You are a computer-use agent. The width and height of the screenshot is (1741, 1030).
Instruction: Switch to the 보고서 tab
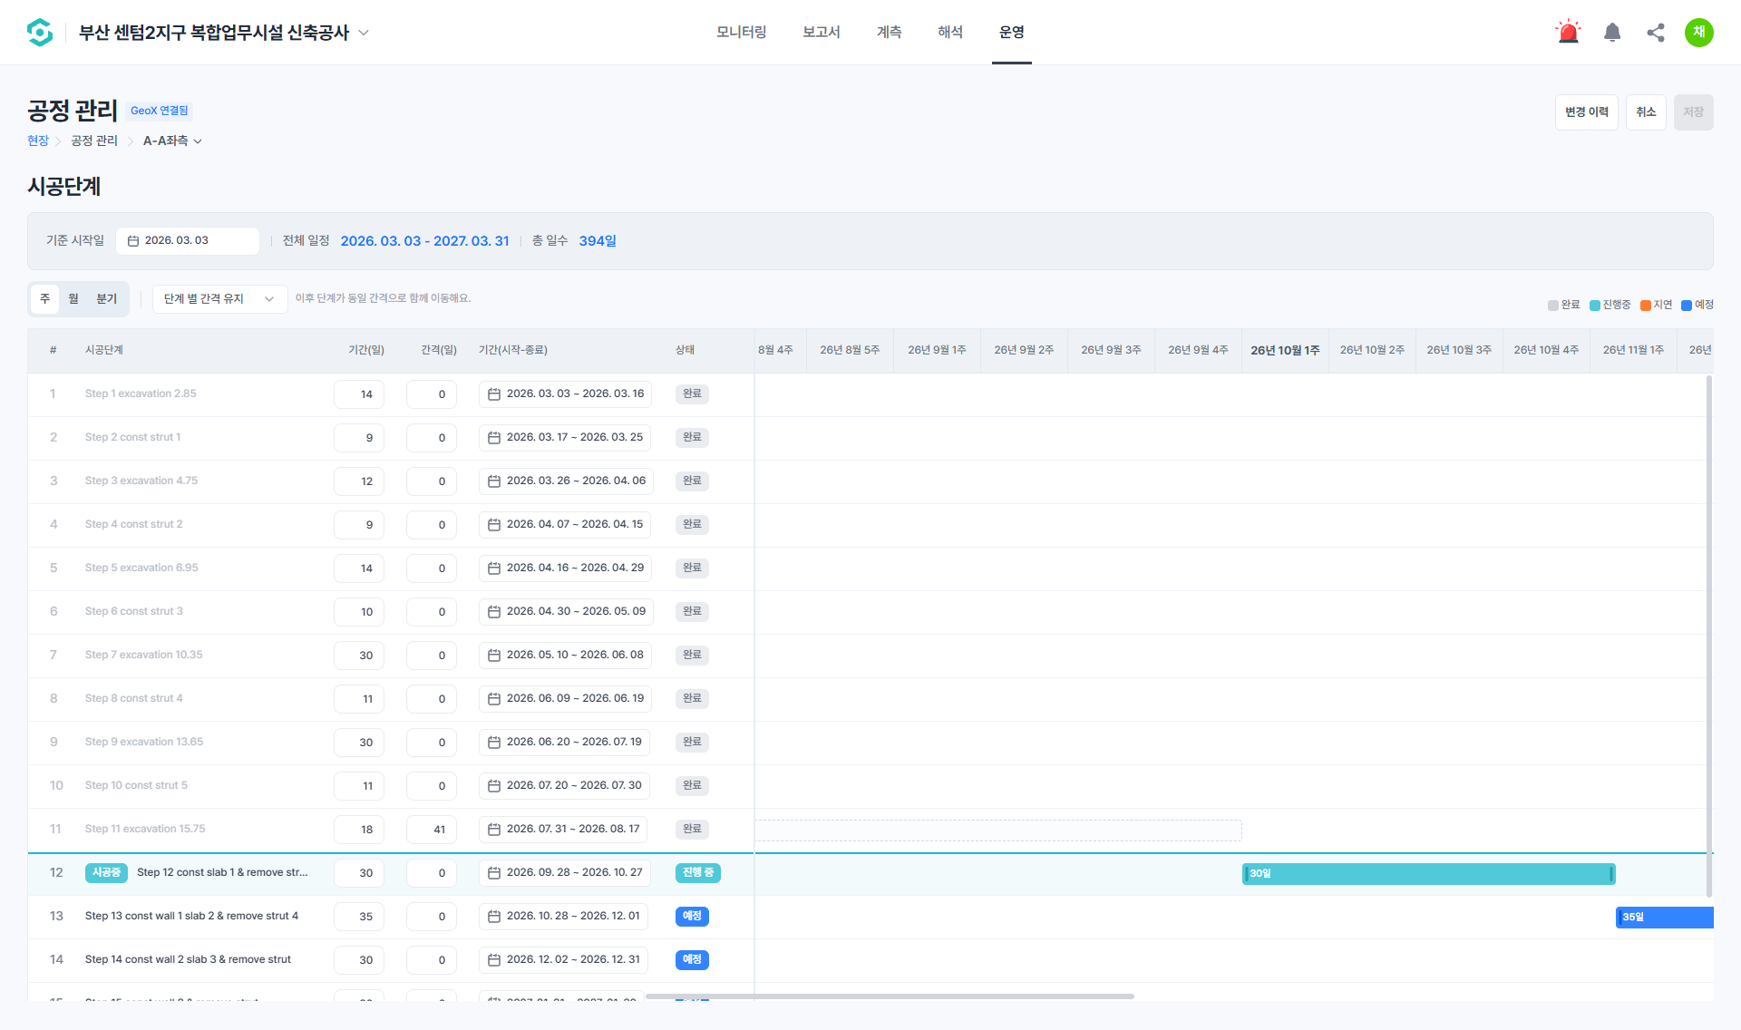(x=822, y=33)
